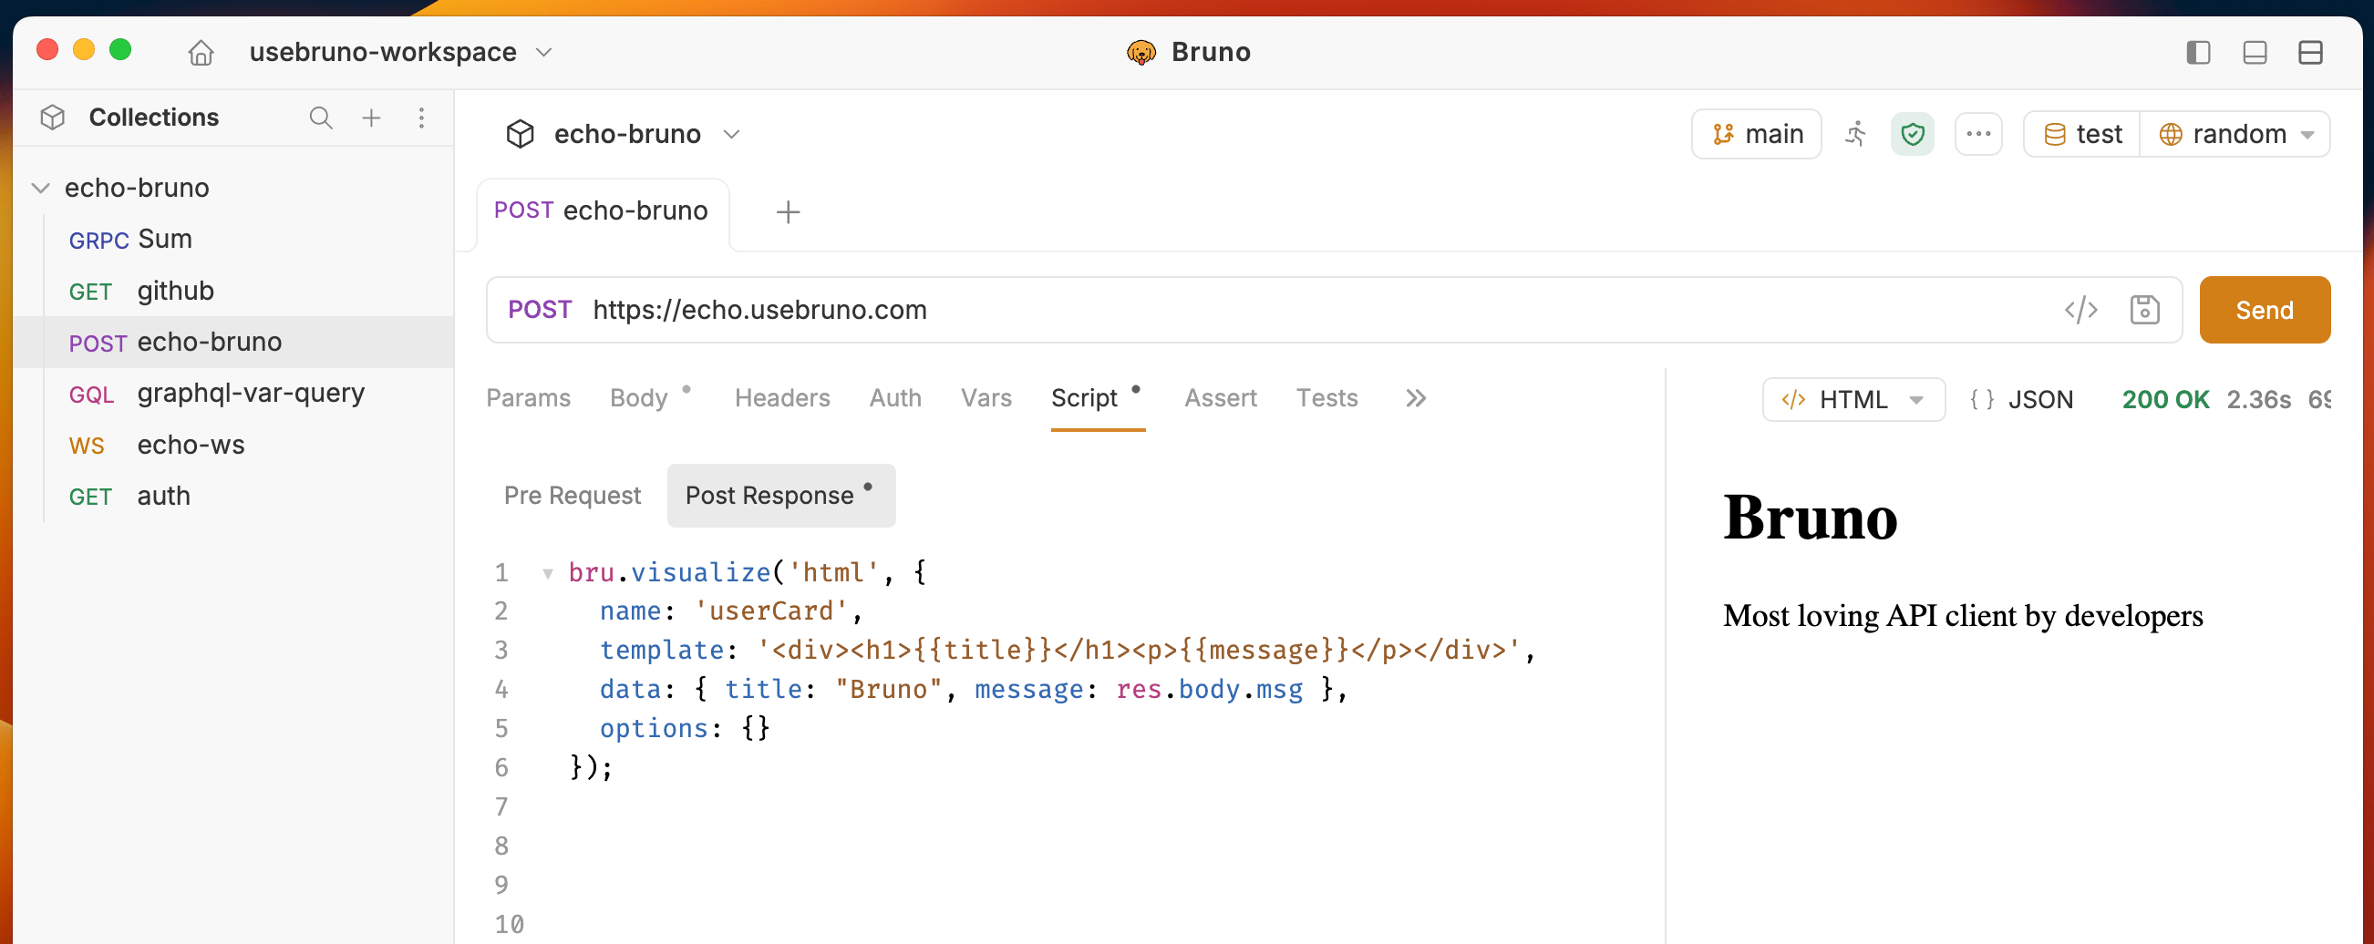Viewport: 2374px width, 944px height.
Task: Open the three-dot more options button
Action: (x=1978, y=135)
